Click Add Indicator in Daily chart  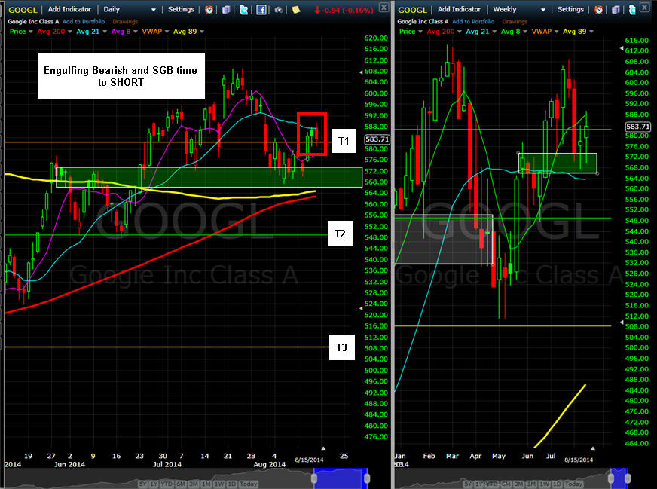69,9
